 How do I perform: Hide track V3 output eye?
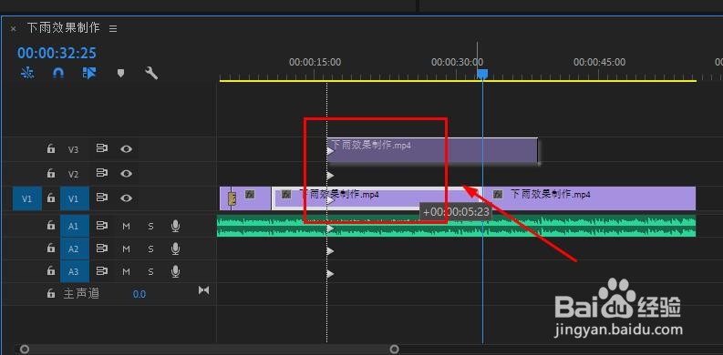pyautogui.click(x=127, y=148)
